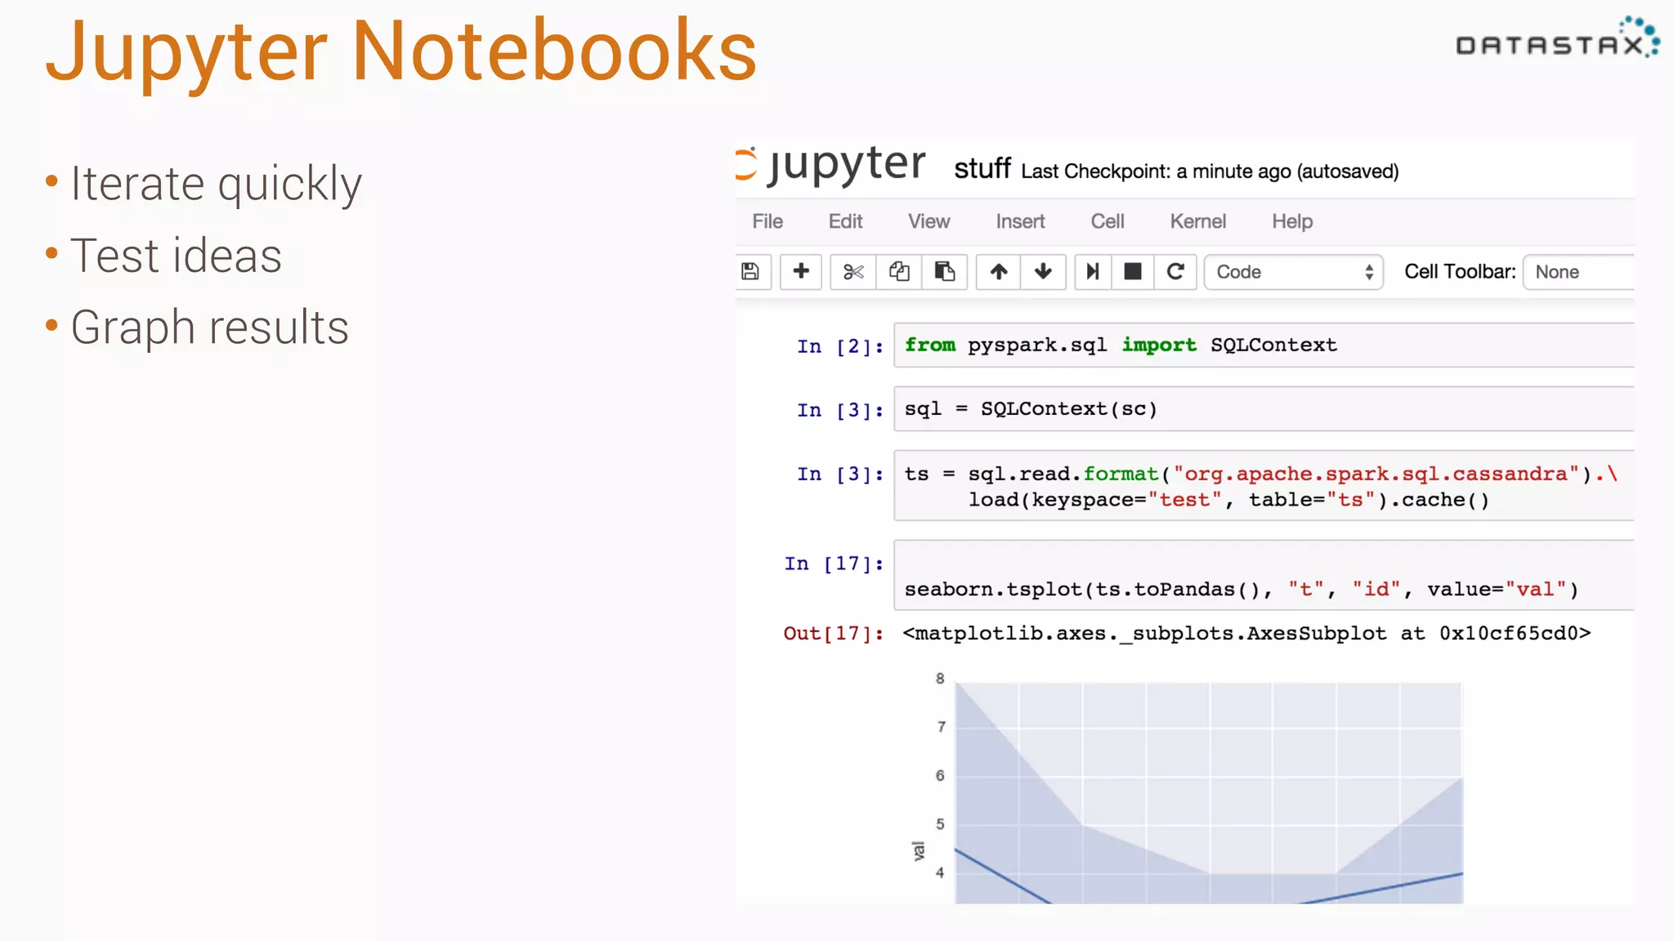
Task: Open the Kernel menu
Action: [x=1197, y=221]
